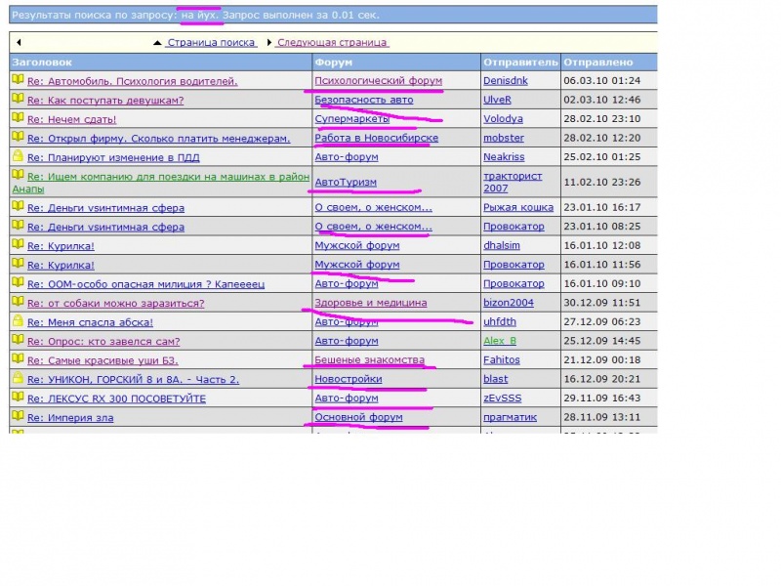The width and height of the screenshot is (781, 586).
Task: Open the 'Бешеные знакомства' forum link
Action: pyautogui.click(x=369, y=360)
